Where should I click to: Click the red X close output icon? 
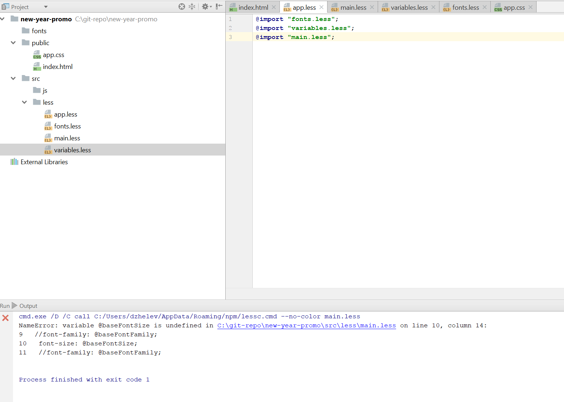pos(5,318)
